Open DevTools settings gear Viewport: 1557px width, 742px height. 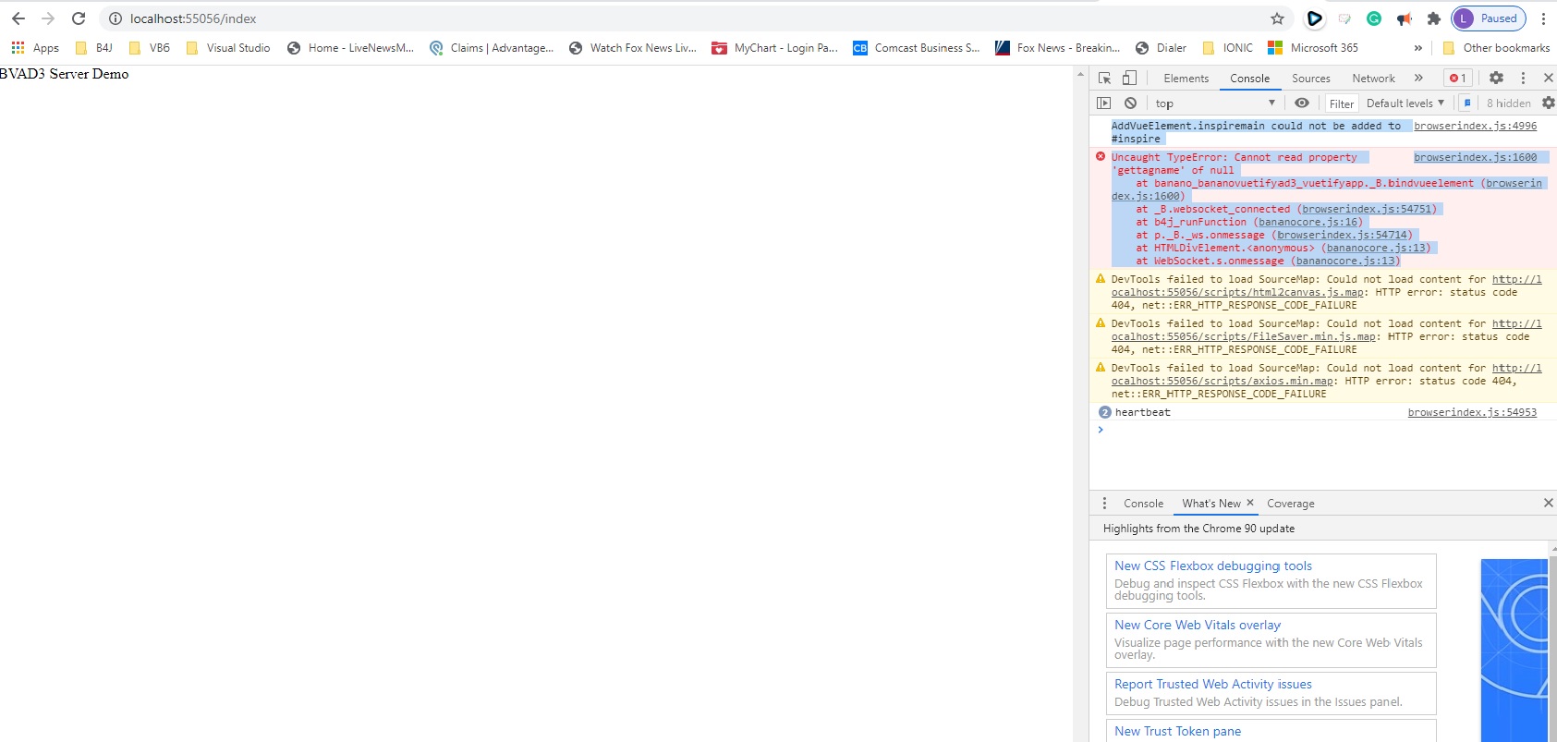click(1496, 78)
